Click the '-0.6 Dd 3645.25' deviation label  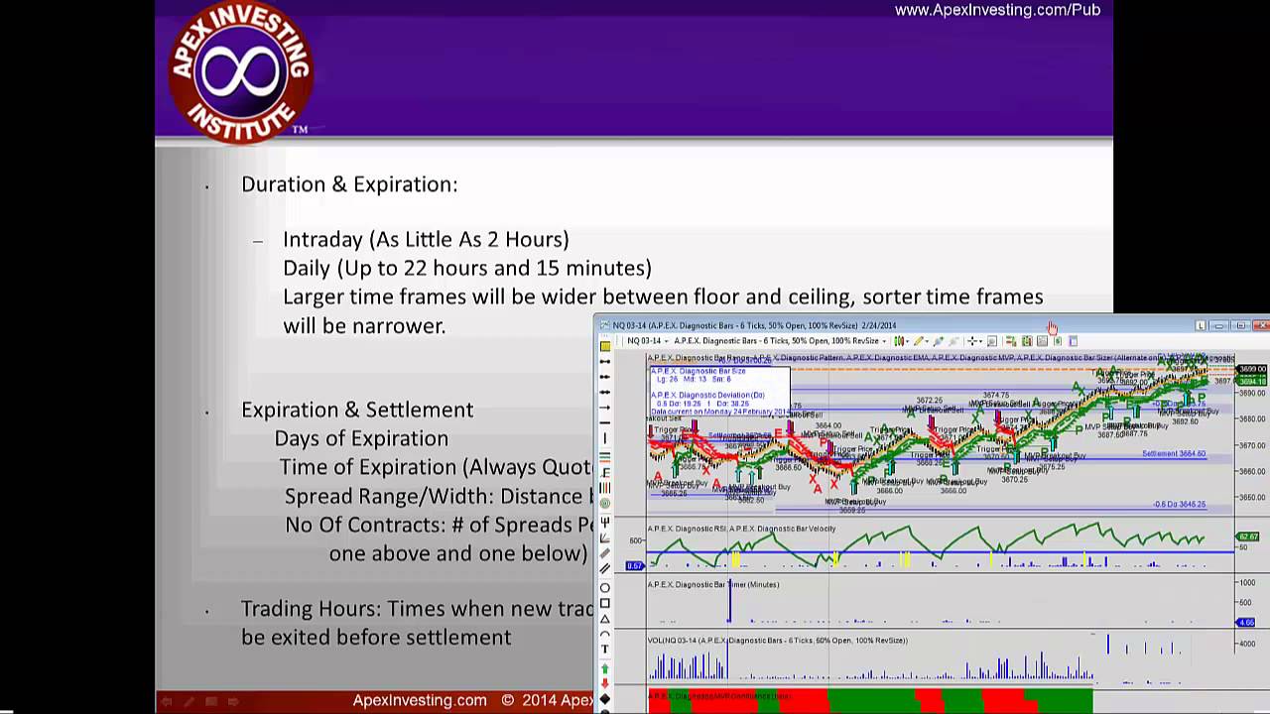[x=1179, y=504]
